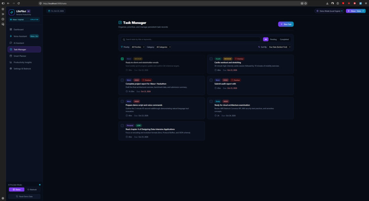Click Alexa+ Sim badge beside Voice Assistant
369x201 pixels.
(x=34, y=36)
